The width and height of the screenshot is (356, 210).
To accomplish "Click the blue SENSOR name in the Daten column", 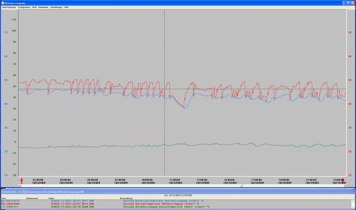I will [72, 201].
